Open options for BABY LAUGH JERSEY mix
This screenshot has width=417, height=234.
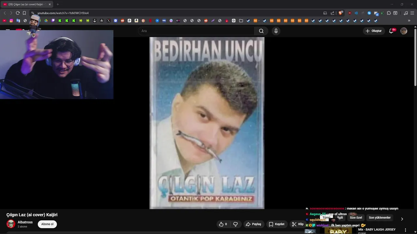[x=405, y=230]
